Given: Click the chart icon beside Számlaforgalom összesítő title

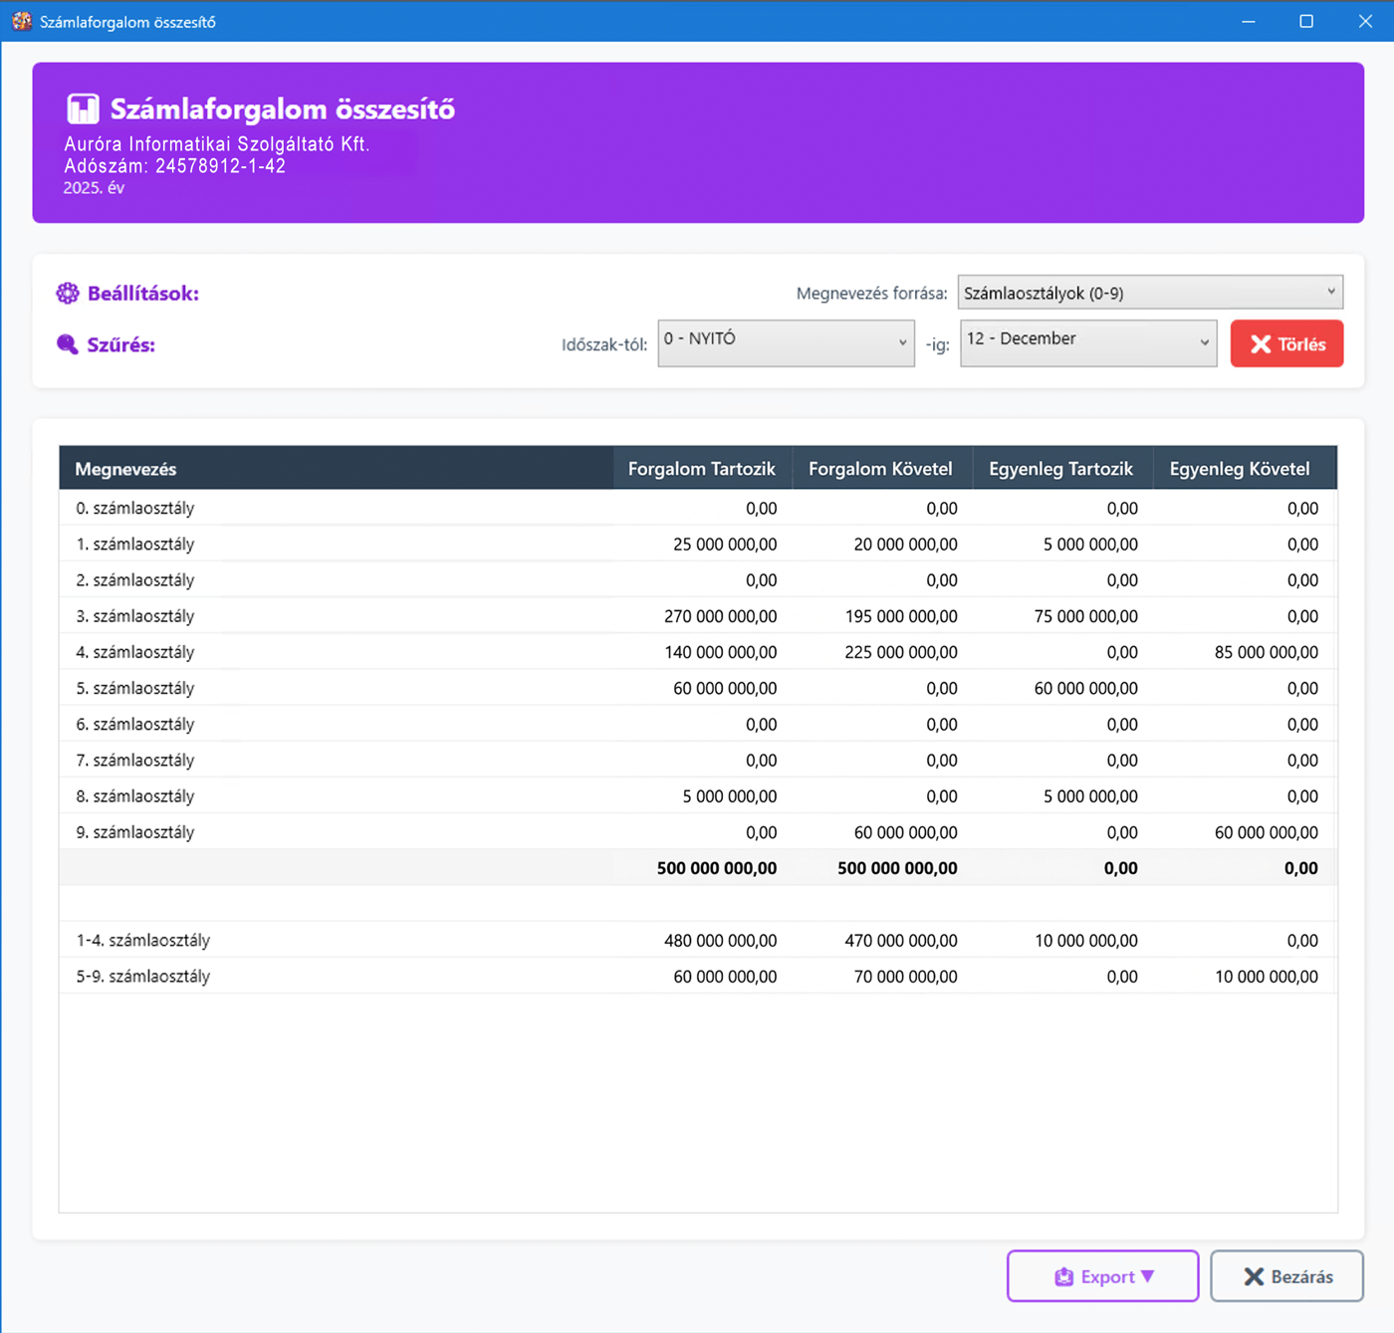Looking at the screenshot, I should 83,109.
